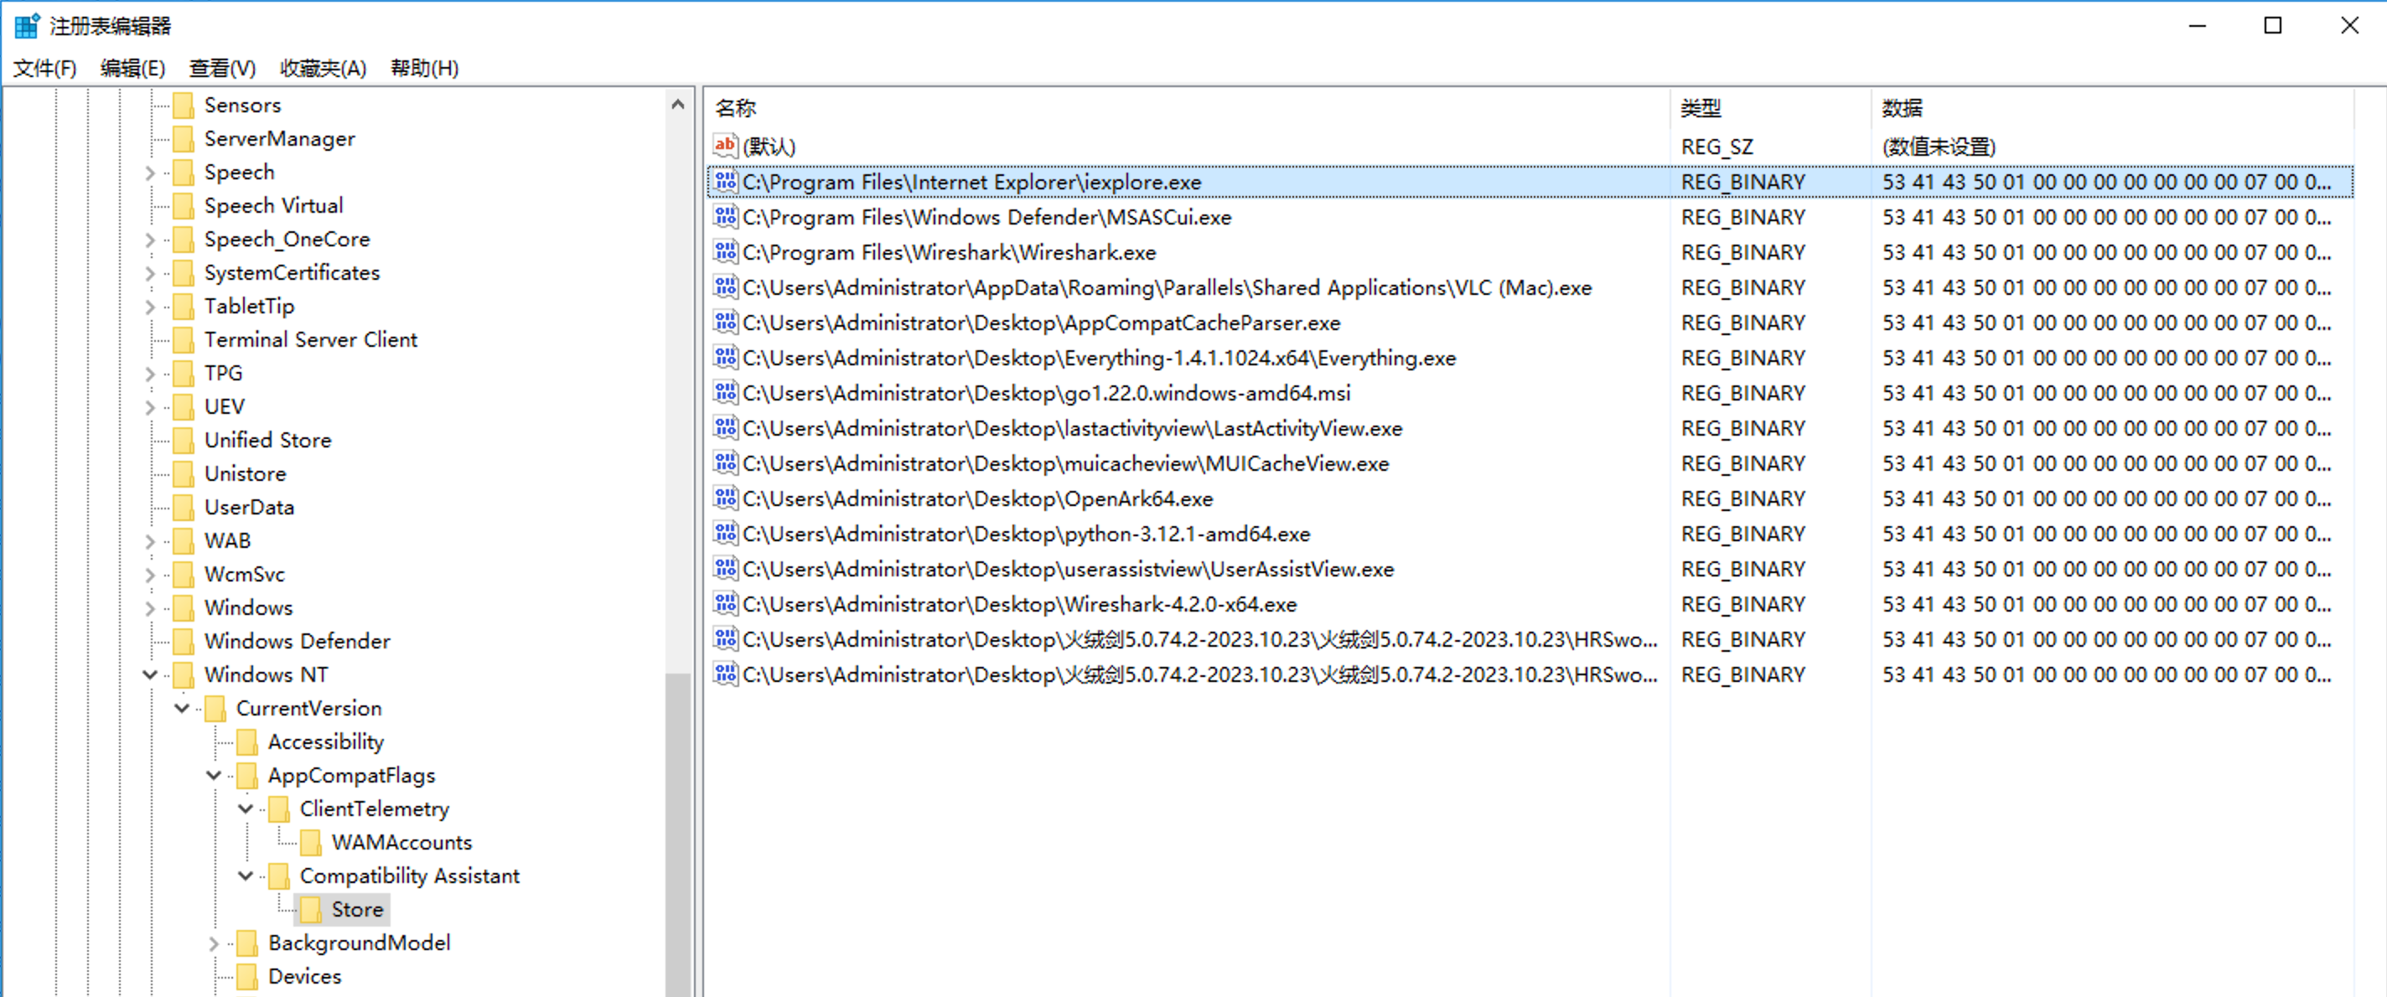Screen dimensions: 2387x997
Task: Select the Unistore key in tree
Action: click(x=246, y=473)
